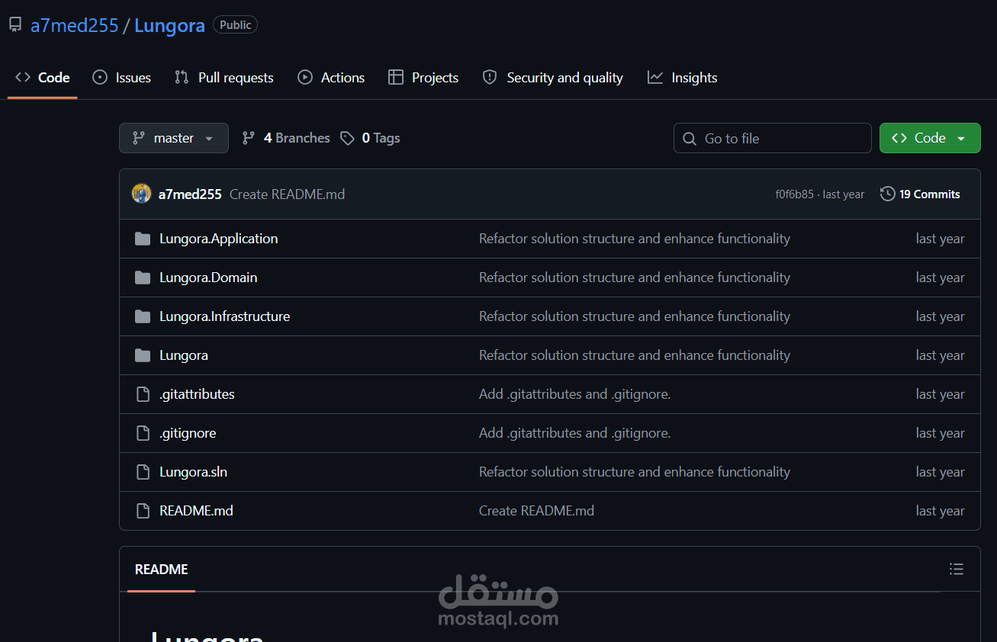This screenshot has width=997, height=642.
Task: Click the Go to file search field
Action: 773,138
